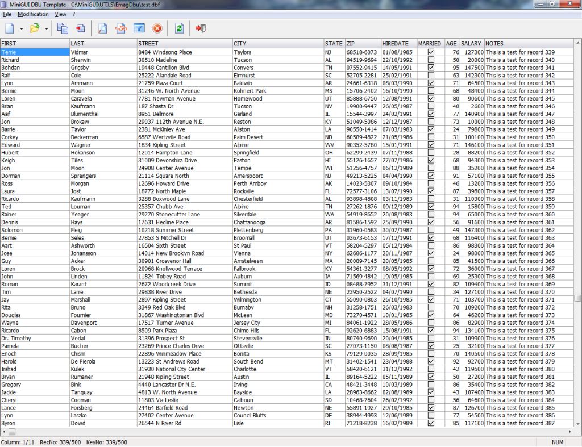Click the Exit door icon
This screenshot has height=447, width=582.
click(200, 28)
